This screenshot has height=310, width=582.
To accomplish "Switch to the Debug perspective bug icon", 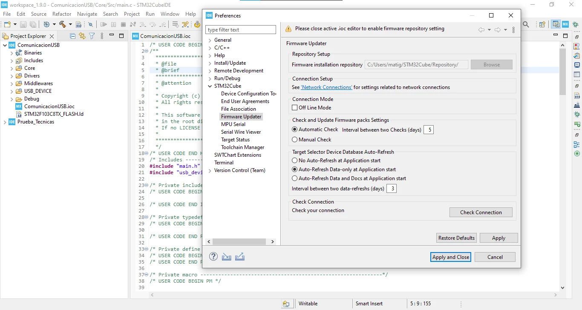I will [x=575, y=24].
